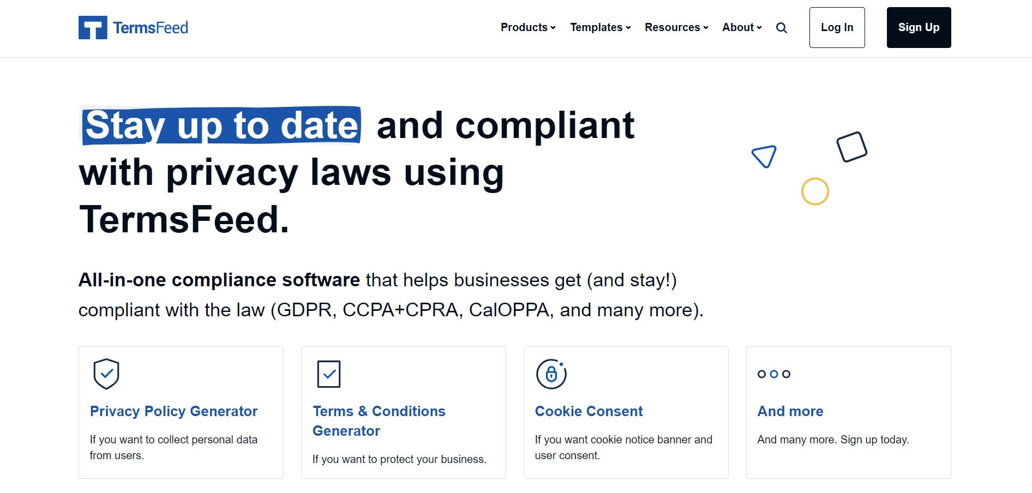Open the Privacy Policy Generator link
1032x493 pixels.
point(173,411)
